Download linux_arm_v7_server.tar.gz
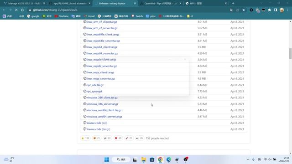 pos(102,28)
